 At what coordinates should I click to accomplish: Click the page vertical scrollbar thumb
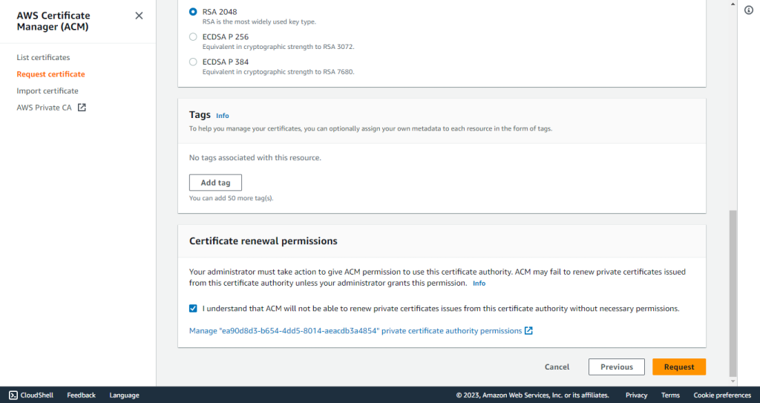tap(733, 292)
